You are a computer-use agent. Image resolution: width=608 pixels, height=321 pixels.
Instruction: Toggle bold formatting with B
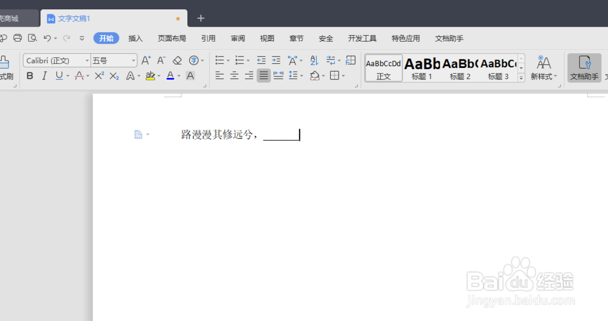[30, 75]
